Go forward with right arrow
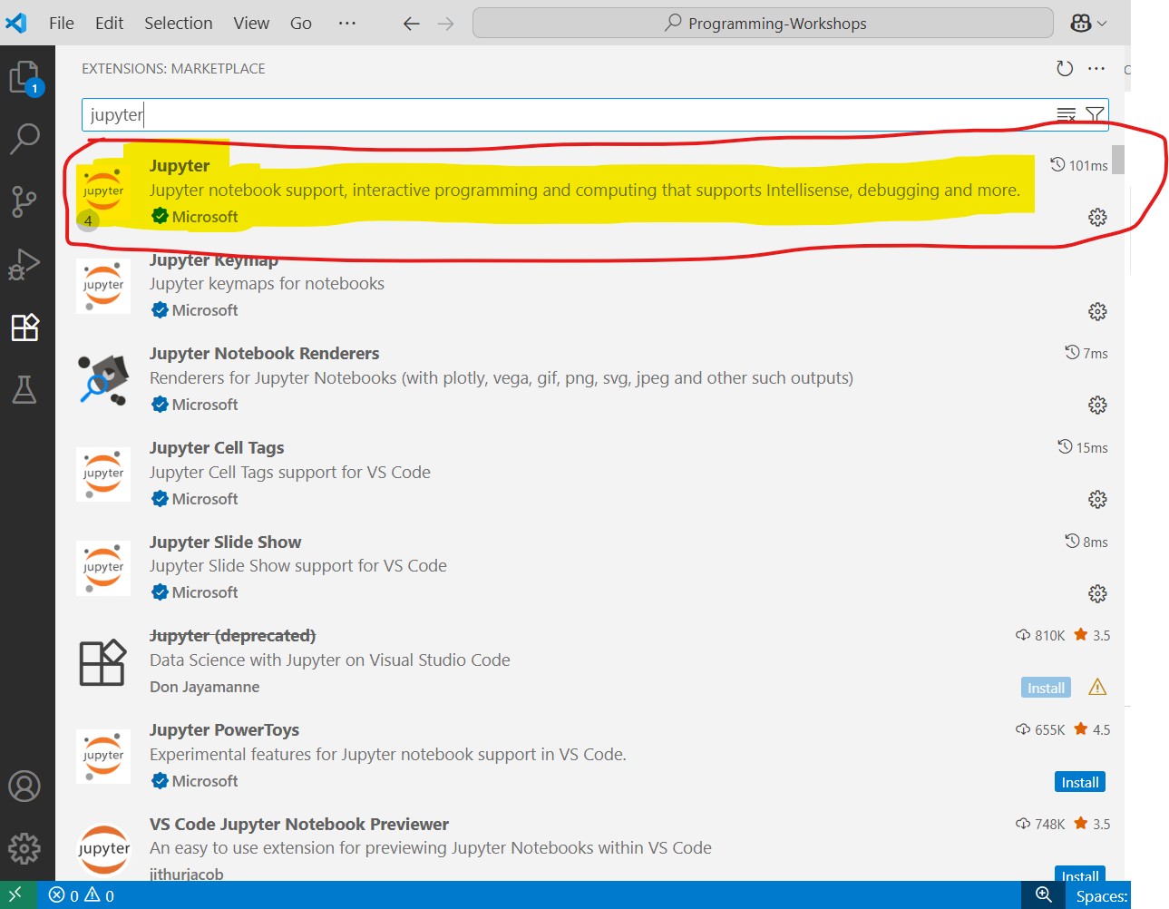This screenshot has height=909, width=1169. coord(445,24)
